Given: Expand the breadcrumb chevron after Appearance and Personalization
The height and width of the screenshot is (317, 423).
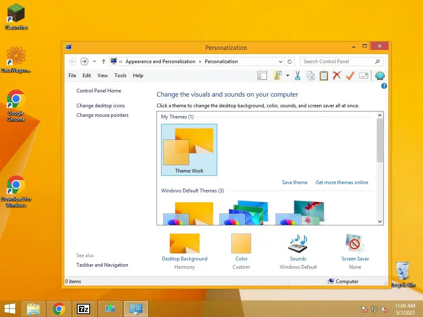Looking at the screenshot, I should click(x=200, y=62).
